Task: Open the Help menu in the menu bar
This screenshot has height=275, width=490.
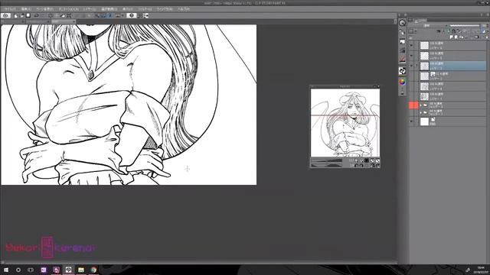Action: pyautogui.click(x=184, y=9)
